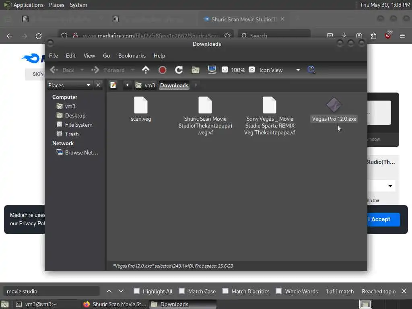Open dropdown arrow on MediaFire page
The width and height of the screenshot is (412, 309).
(390, 186)
